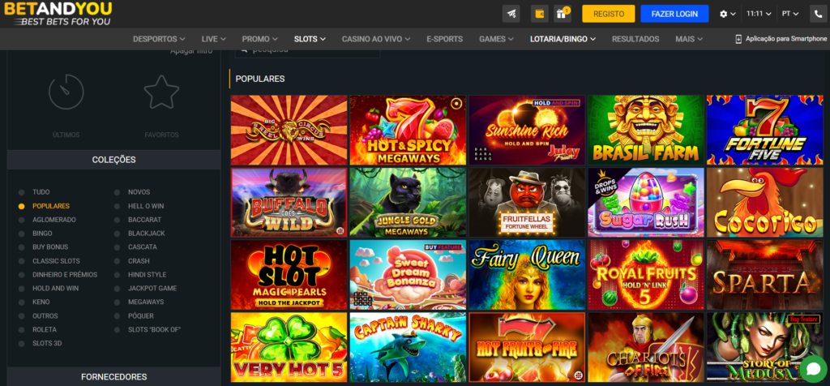Open the 11:11 time zone dropdown
Viewport: 830px width, 386px height.
point(759,14)
